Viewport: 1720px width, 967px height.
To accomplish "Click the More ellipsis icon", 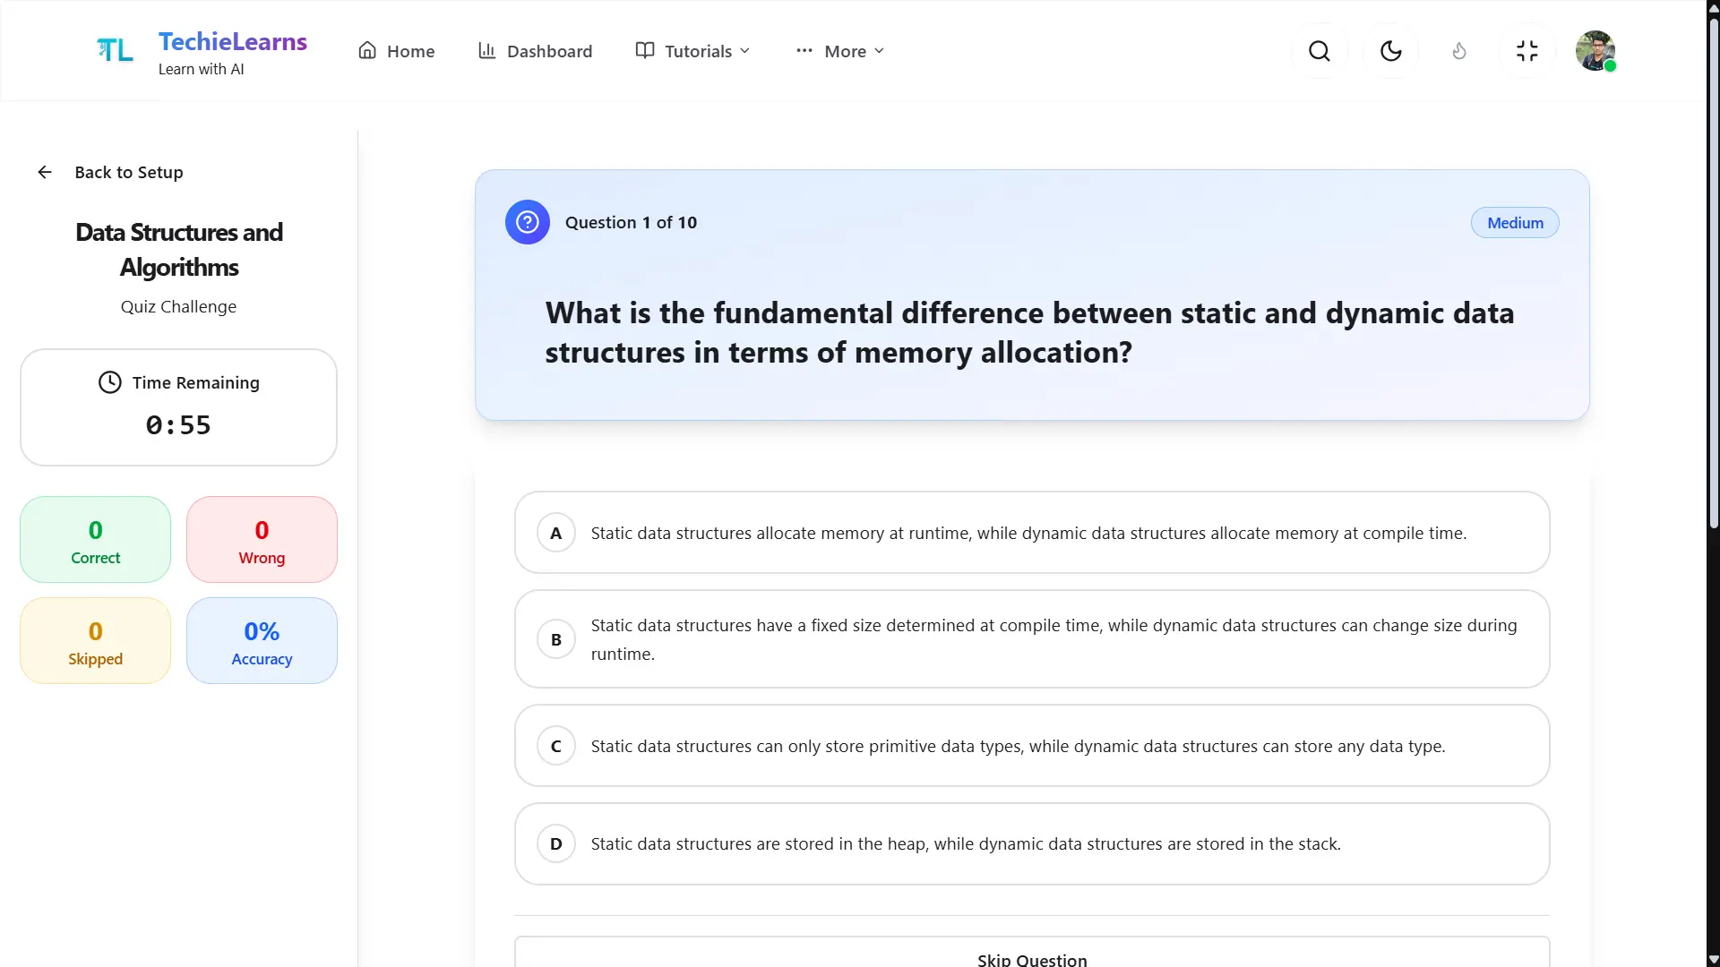I will coord(804,50).
